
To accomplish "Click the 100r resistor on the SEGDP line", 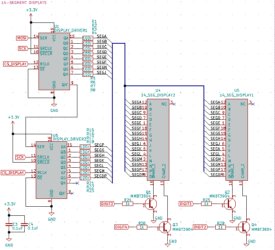I will click(x=85, y=178).
